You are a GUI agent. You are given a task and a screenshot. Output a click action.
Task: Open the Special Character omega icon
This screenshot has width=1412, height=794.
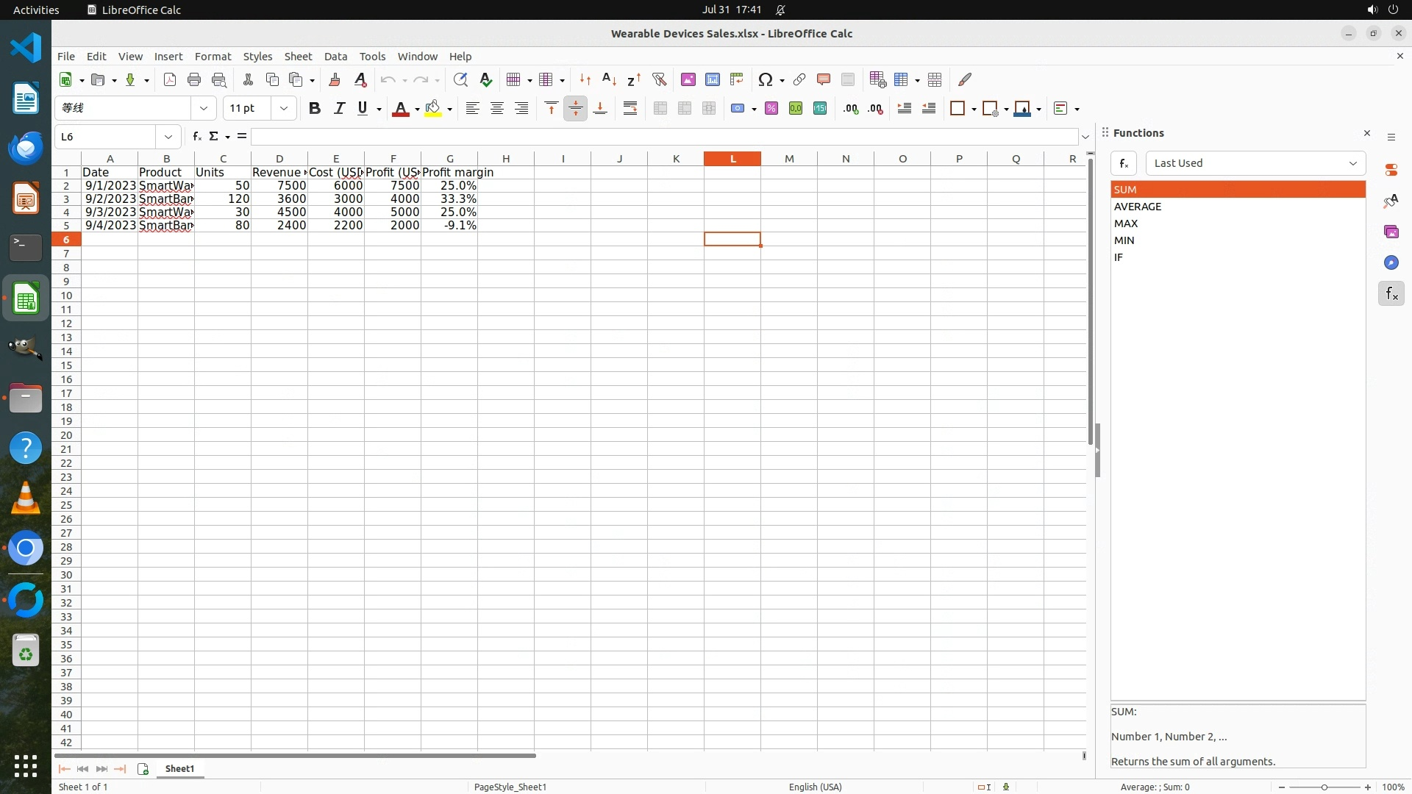[x=766, y=79]
